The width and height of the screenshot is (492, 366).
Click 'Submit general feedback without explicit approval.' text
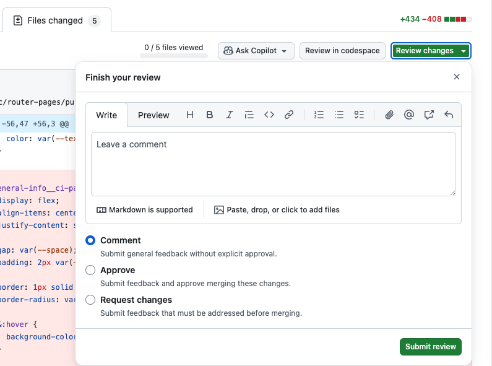tap(189, 254)
